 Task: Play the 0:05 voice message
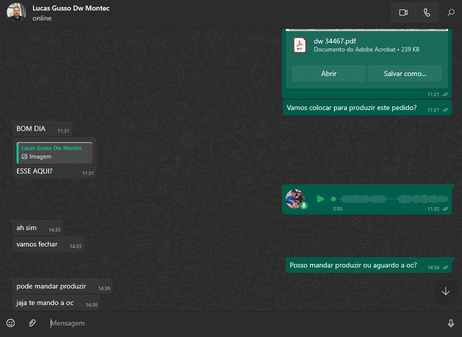point(321,199)
